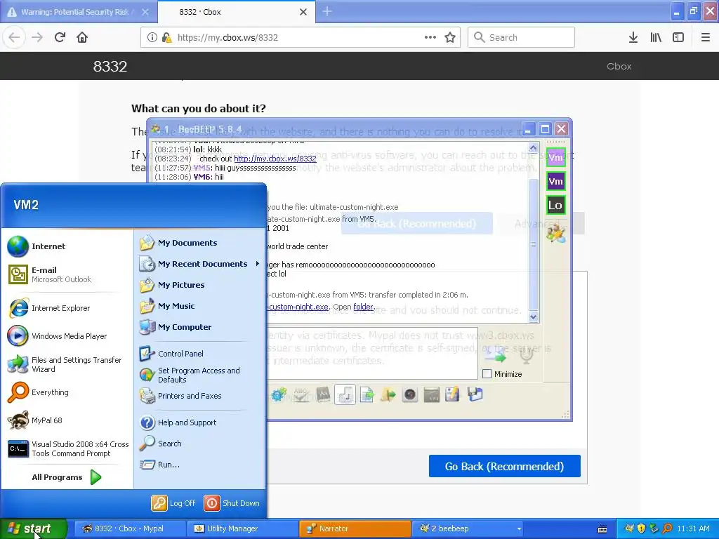Open my.cbox.ws/8332 link in BeeBEEP chat
Viewport: 719px width, 539px height.
click(275, 159)
